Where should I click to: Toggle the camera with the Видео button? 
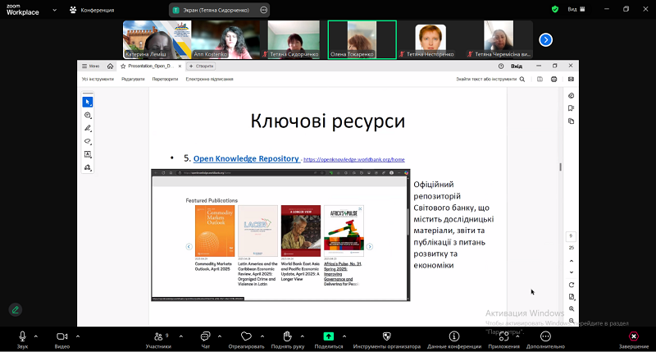pyautogui.click(x=62, y=337)
